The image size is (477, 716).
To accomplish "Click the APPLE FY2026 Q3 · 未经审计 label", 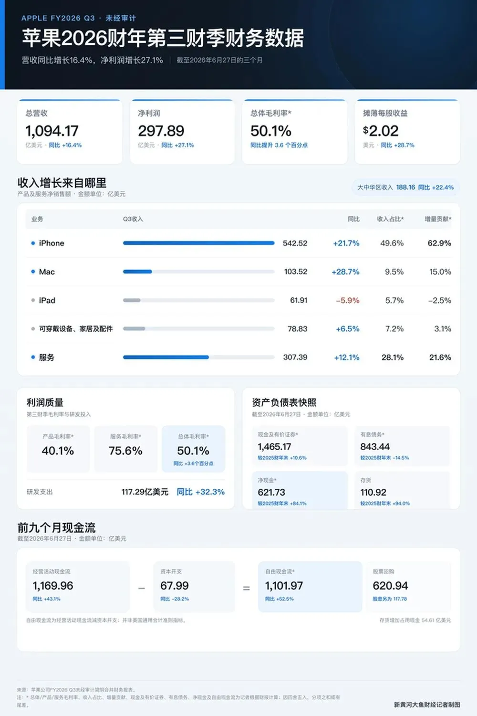I will 79,18.
